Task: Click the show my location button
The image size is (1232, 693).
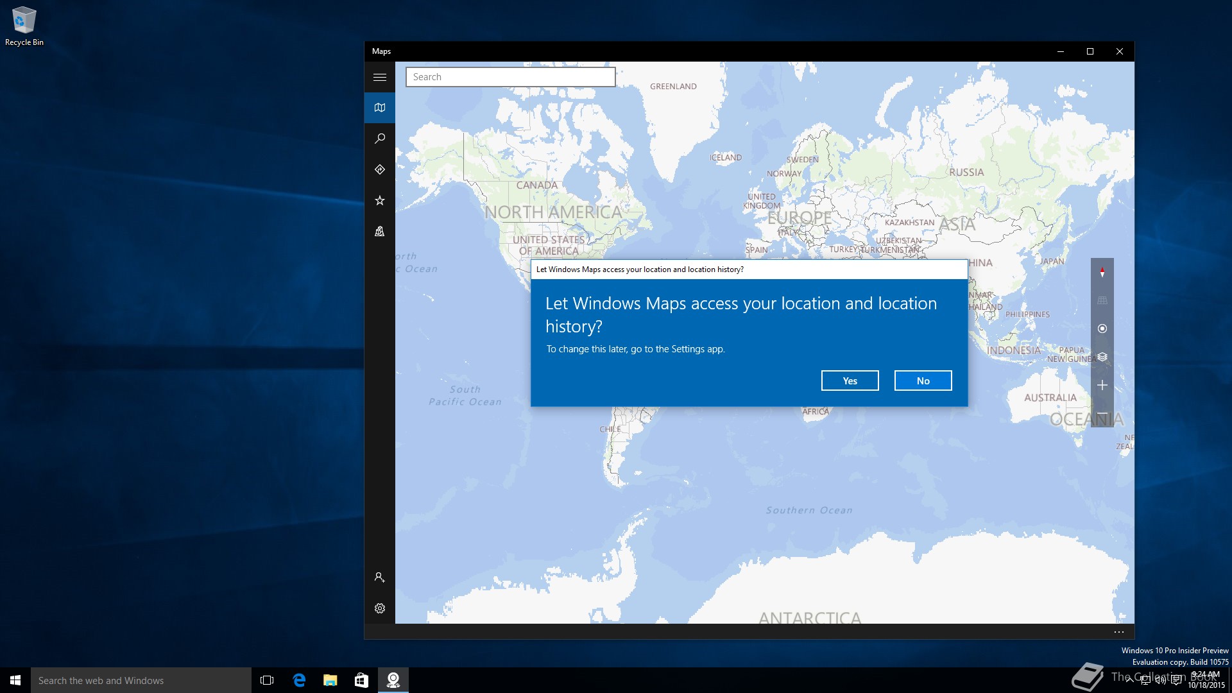Action: (1102, 329)
